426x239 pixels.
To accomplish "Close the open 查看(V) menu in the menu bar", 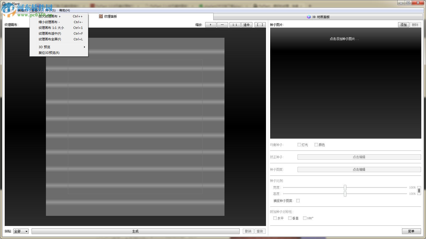I will coord(36,10).
